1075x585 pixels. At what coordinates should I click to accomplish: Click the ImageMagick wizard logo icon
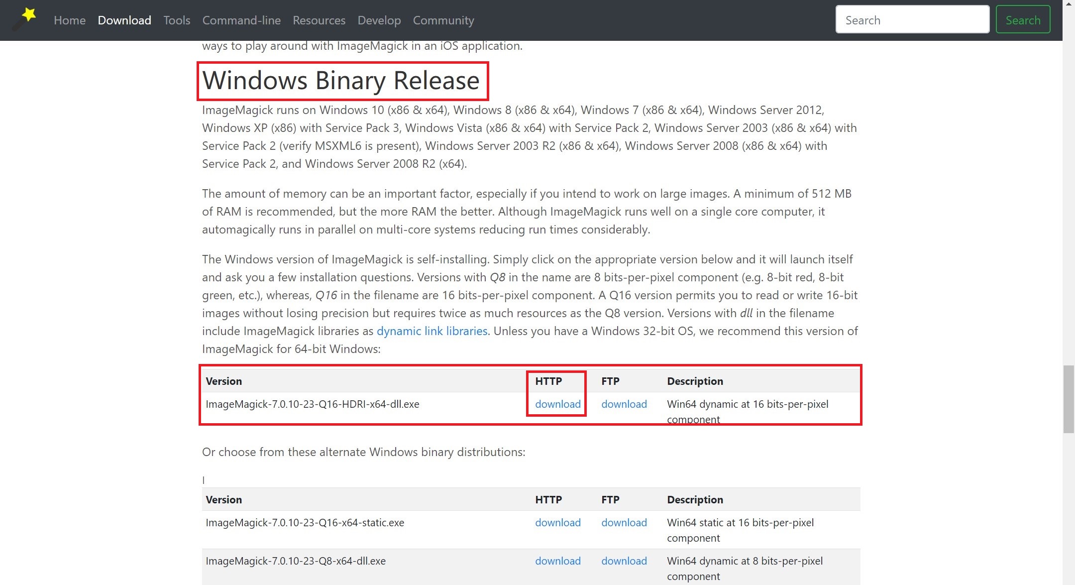coord(24,19)
